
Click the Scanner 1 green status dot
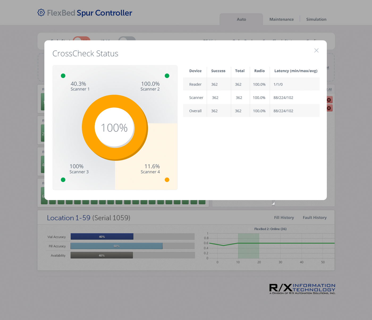(x=63, y=76)
